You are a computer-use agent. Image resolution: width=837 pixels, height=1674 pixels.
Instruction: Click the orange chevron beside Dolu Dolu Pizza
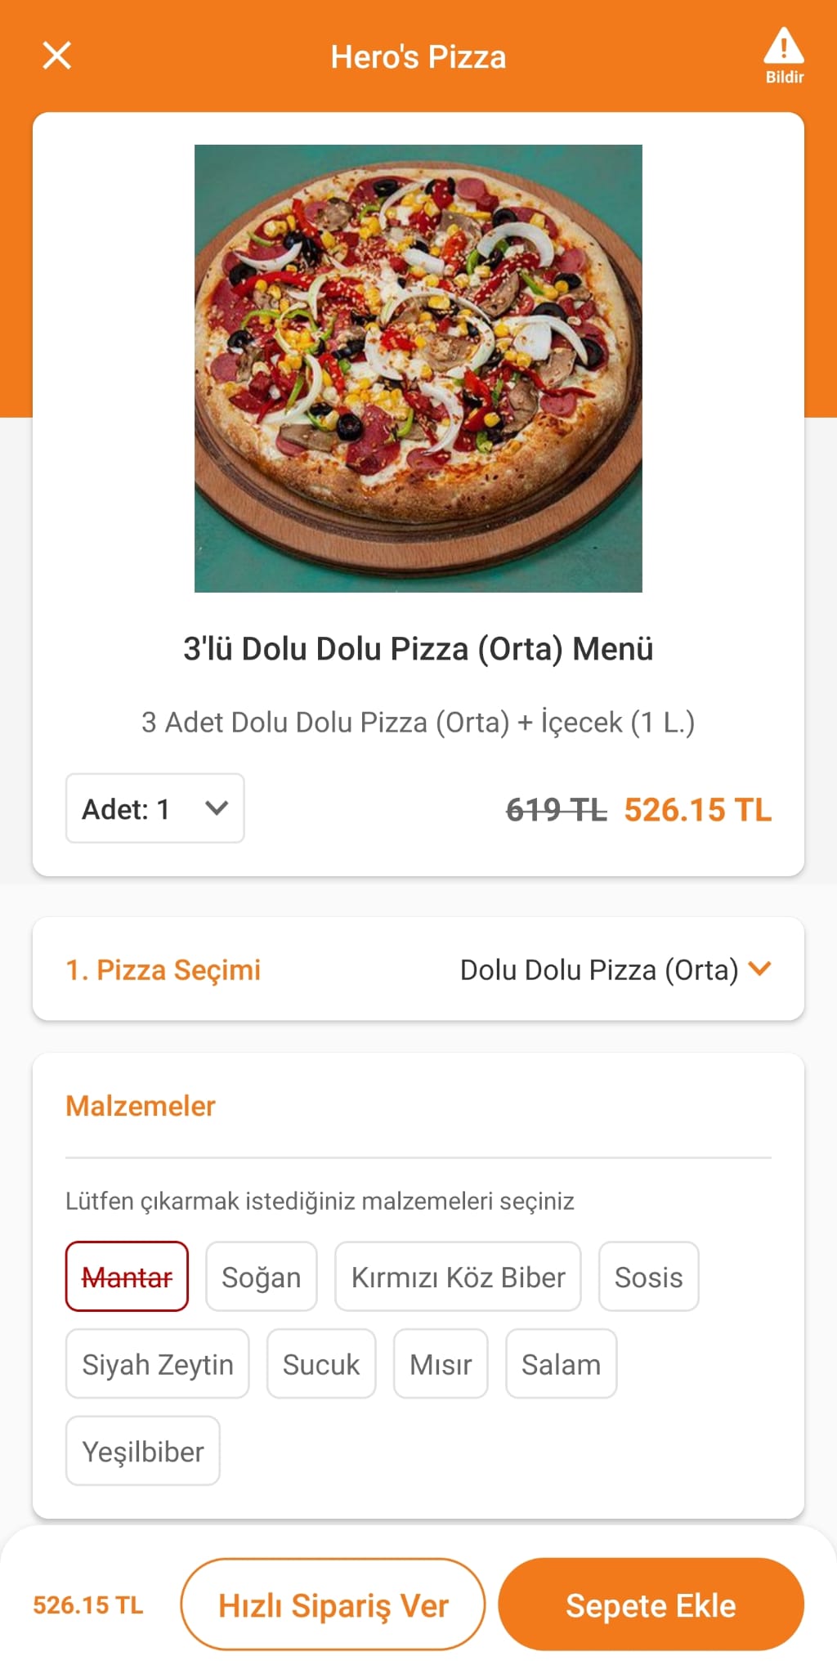(760, 969)
